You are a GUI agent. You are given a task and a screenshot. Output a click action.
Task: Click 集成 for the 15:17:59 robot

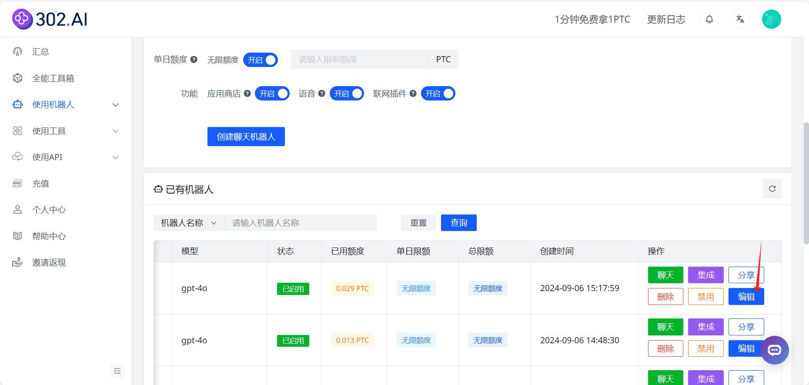tap(706, 275)
